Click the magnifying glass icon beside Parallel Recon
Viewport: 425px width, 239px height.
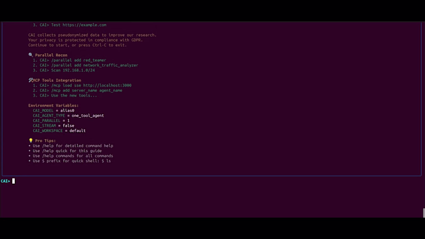tap(31, 55)
